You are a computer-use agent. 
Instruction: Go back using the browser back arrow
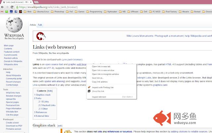(x=2, y=7)
